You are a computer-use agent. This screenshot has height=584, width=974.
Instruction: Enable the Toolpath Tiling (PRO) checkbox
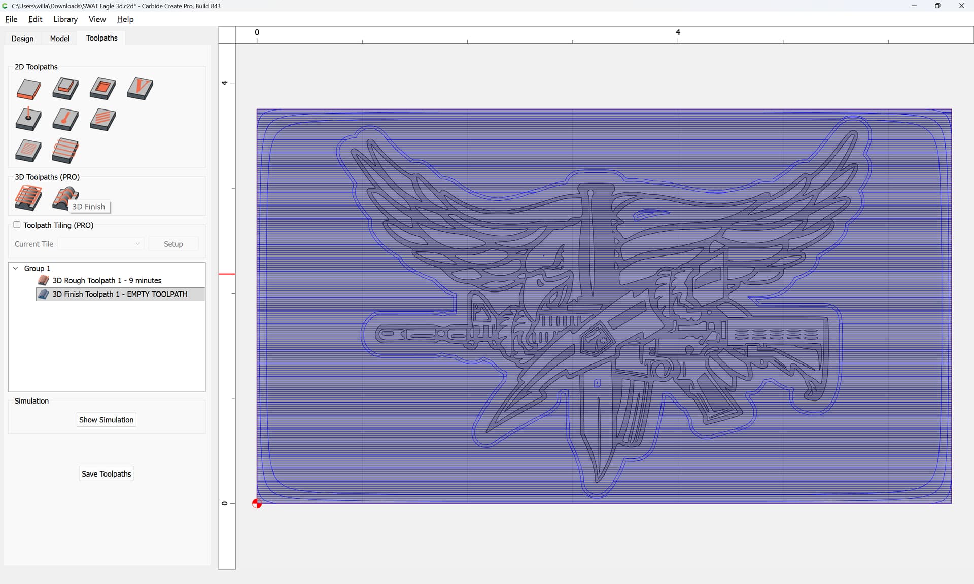tap(17, 225)
